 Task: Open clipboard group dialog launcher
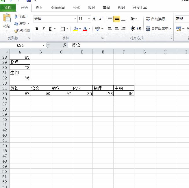point(29,38)
